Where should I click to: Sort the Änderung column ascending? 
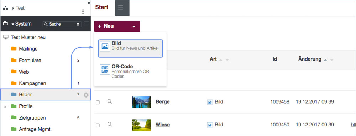[x=325, y=60]
